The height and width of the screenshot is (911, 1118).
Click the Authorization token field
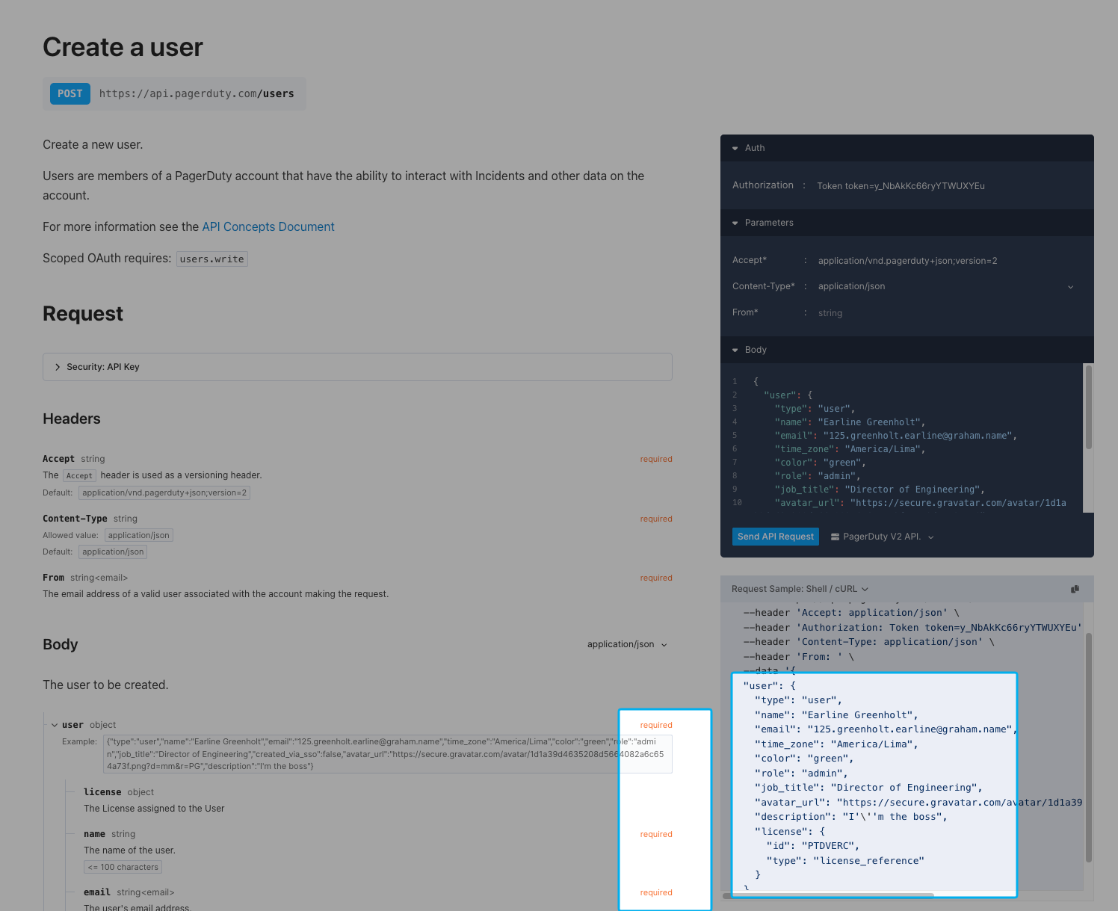click(946, 186)
